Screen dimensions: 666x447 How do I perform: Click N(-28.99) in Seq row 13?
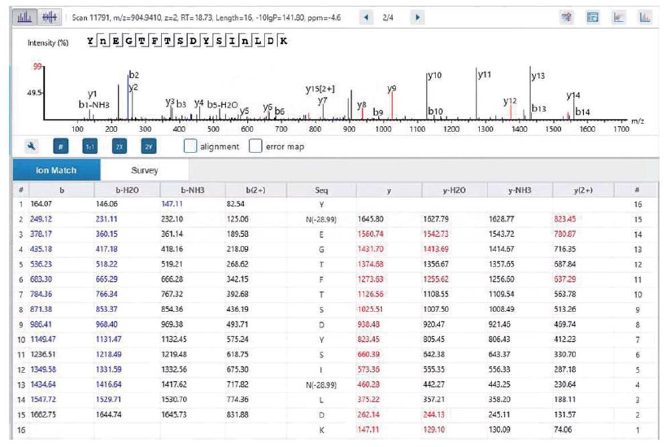coord(321,385)
